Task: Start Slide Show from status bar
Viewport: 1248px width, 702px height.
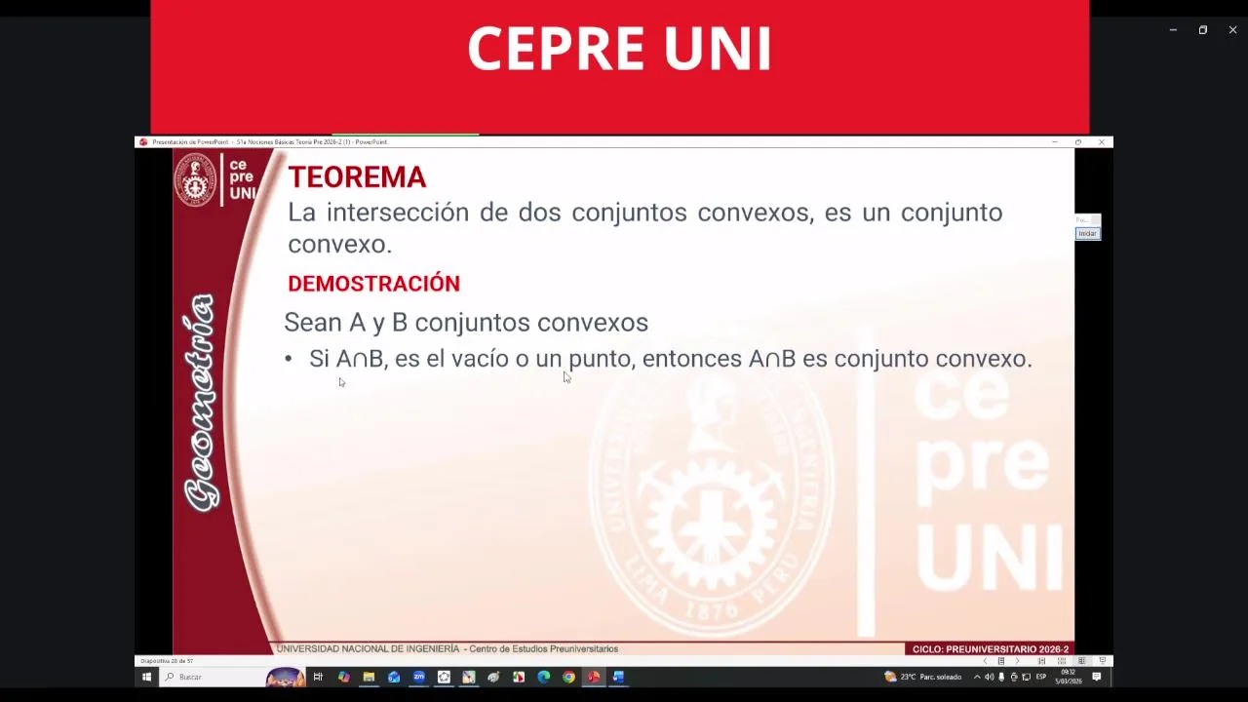Action: [1103, 661]
